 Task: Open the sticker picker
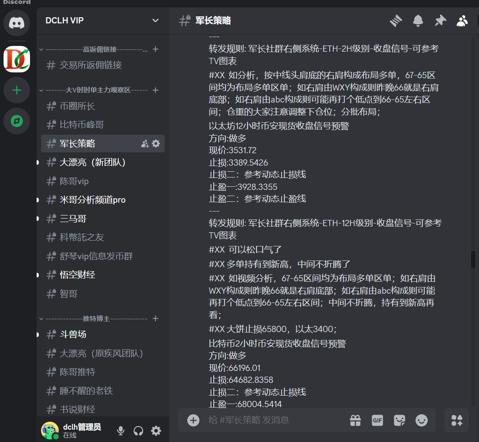coord(400,420)
